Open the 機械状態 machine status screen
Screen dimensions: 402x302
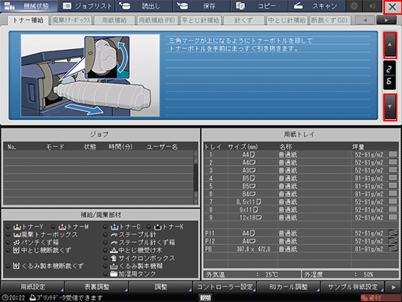29,5
